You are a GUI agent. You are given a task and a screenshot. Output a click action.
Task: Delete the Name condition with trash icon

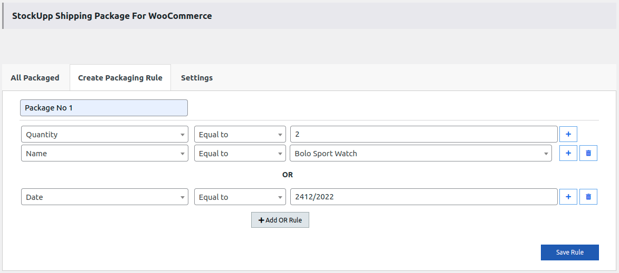coord(588,153)
